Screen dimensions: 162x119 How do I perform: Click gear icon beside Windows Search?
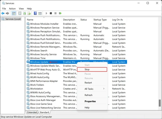point(28,50)
